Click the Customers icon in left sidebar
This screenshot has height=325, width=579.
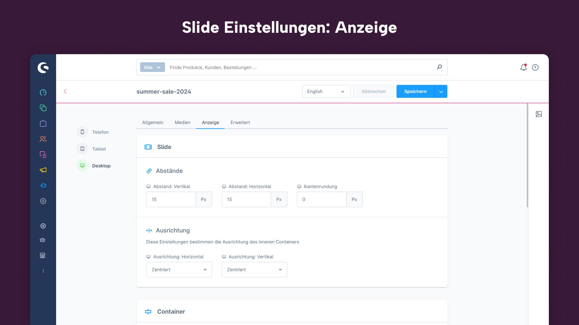[x=43, y=139]
